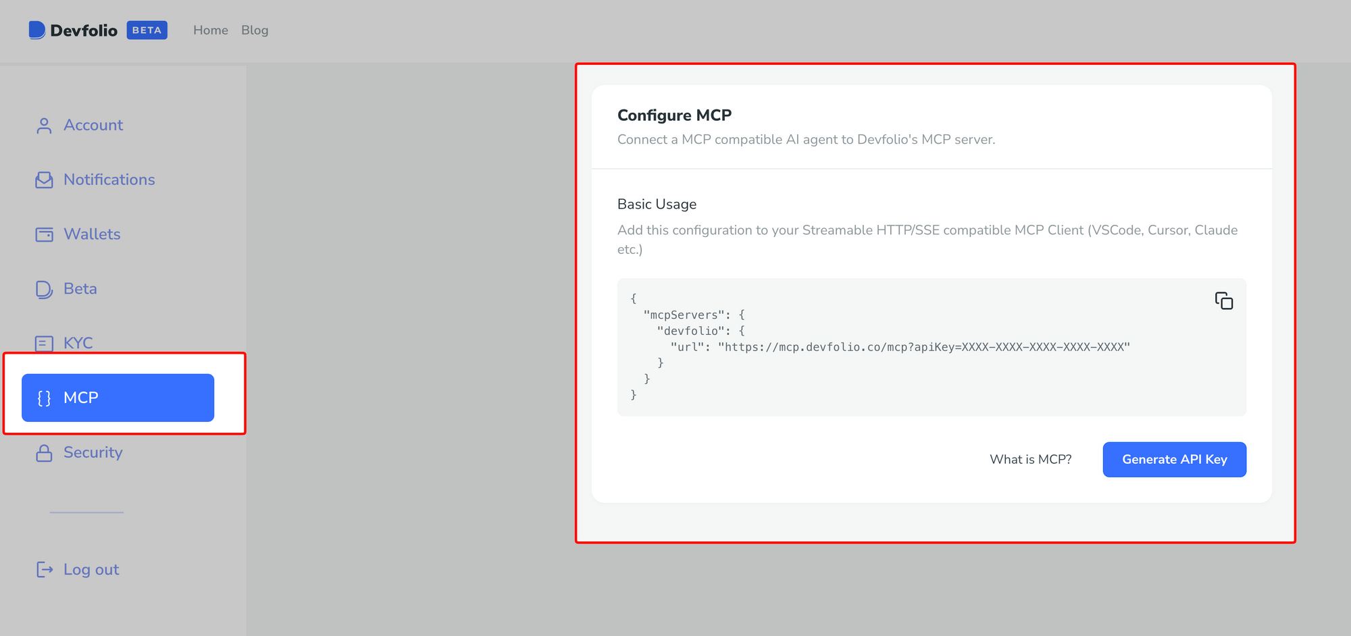The width and height of the screenshot is (1351, 636).
Task: Open Blog from the top navigation
Action: pyautogui.click(x=255, y=30)
